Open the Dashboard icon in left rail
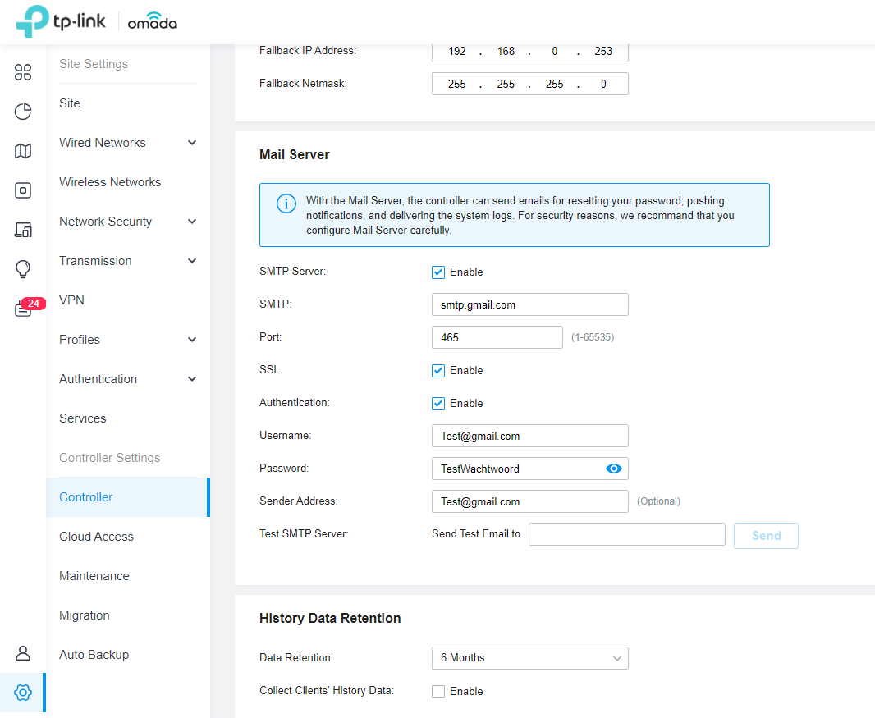 [x=23, y=72]
